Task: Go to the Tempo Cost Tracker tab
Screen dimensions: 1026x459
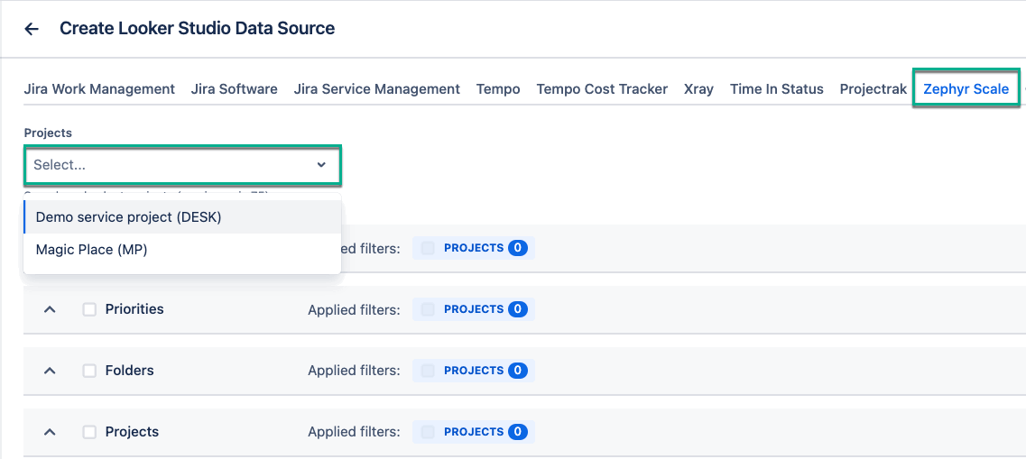Action: point(602,89)
